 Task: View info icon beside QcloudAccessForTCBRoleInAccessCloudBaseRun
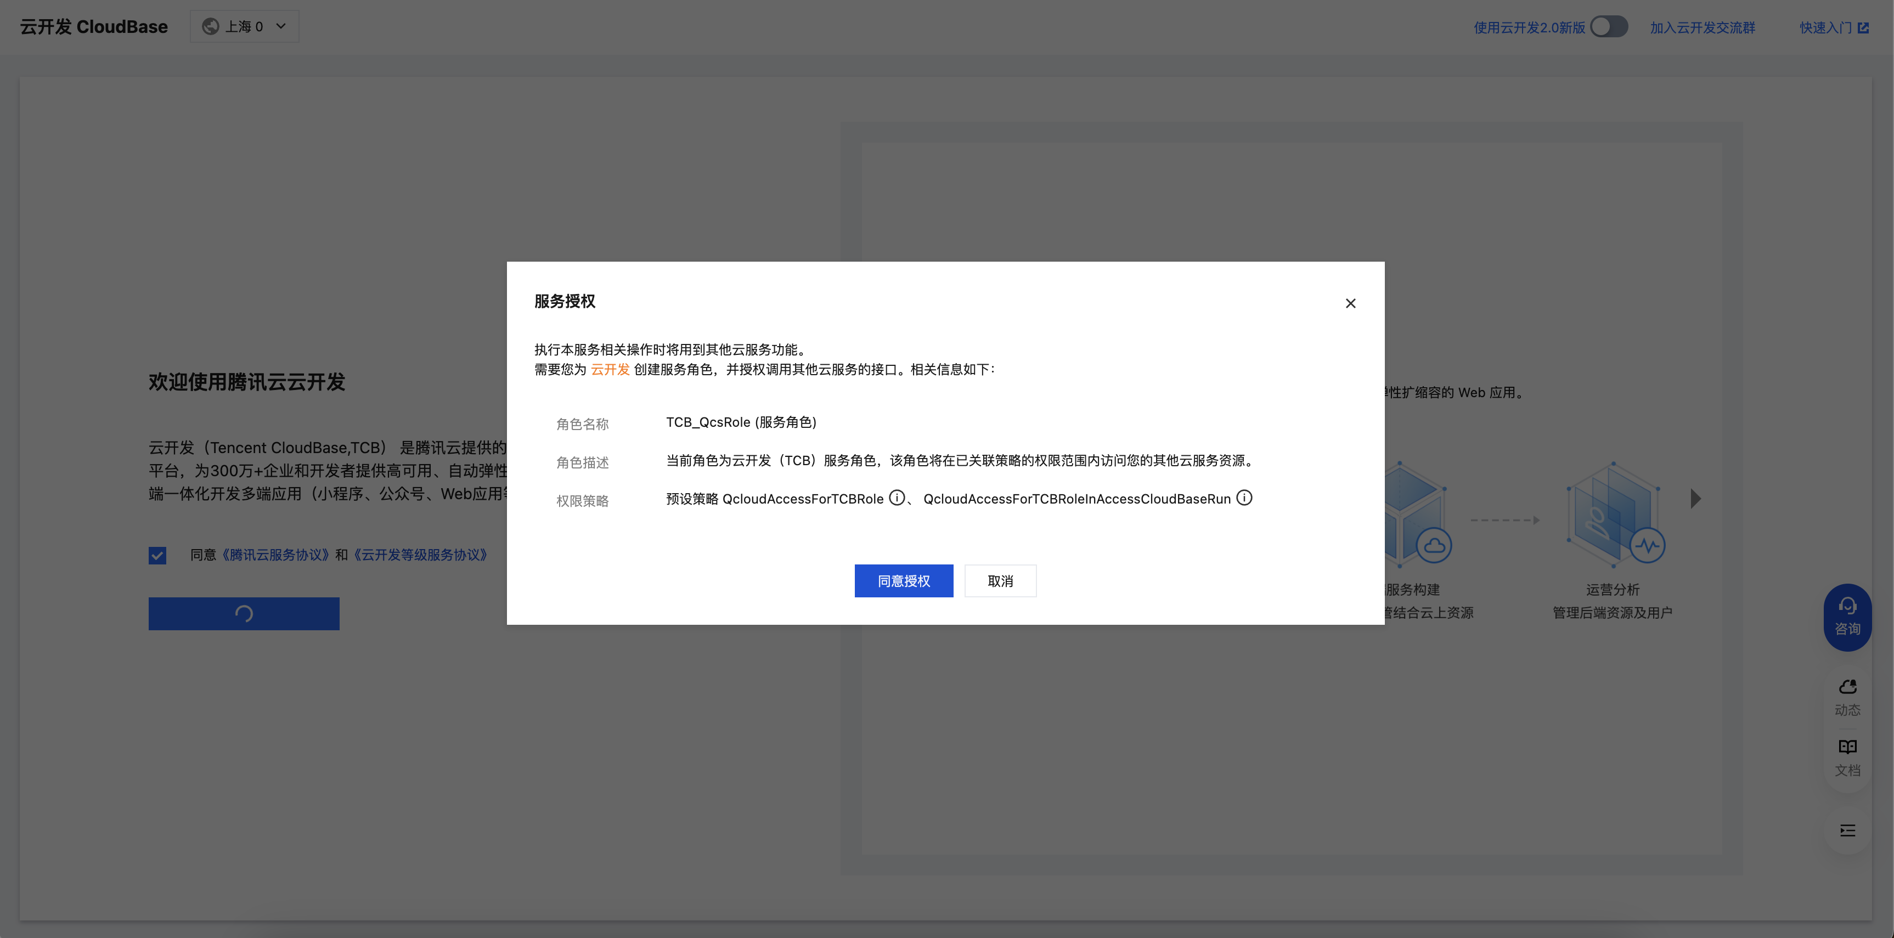tap(1245, 498)
